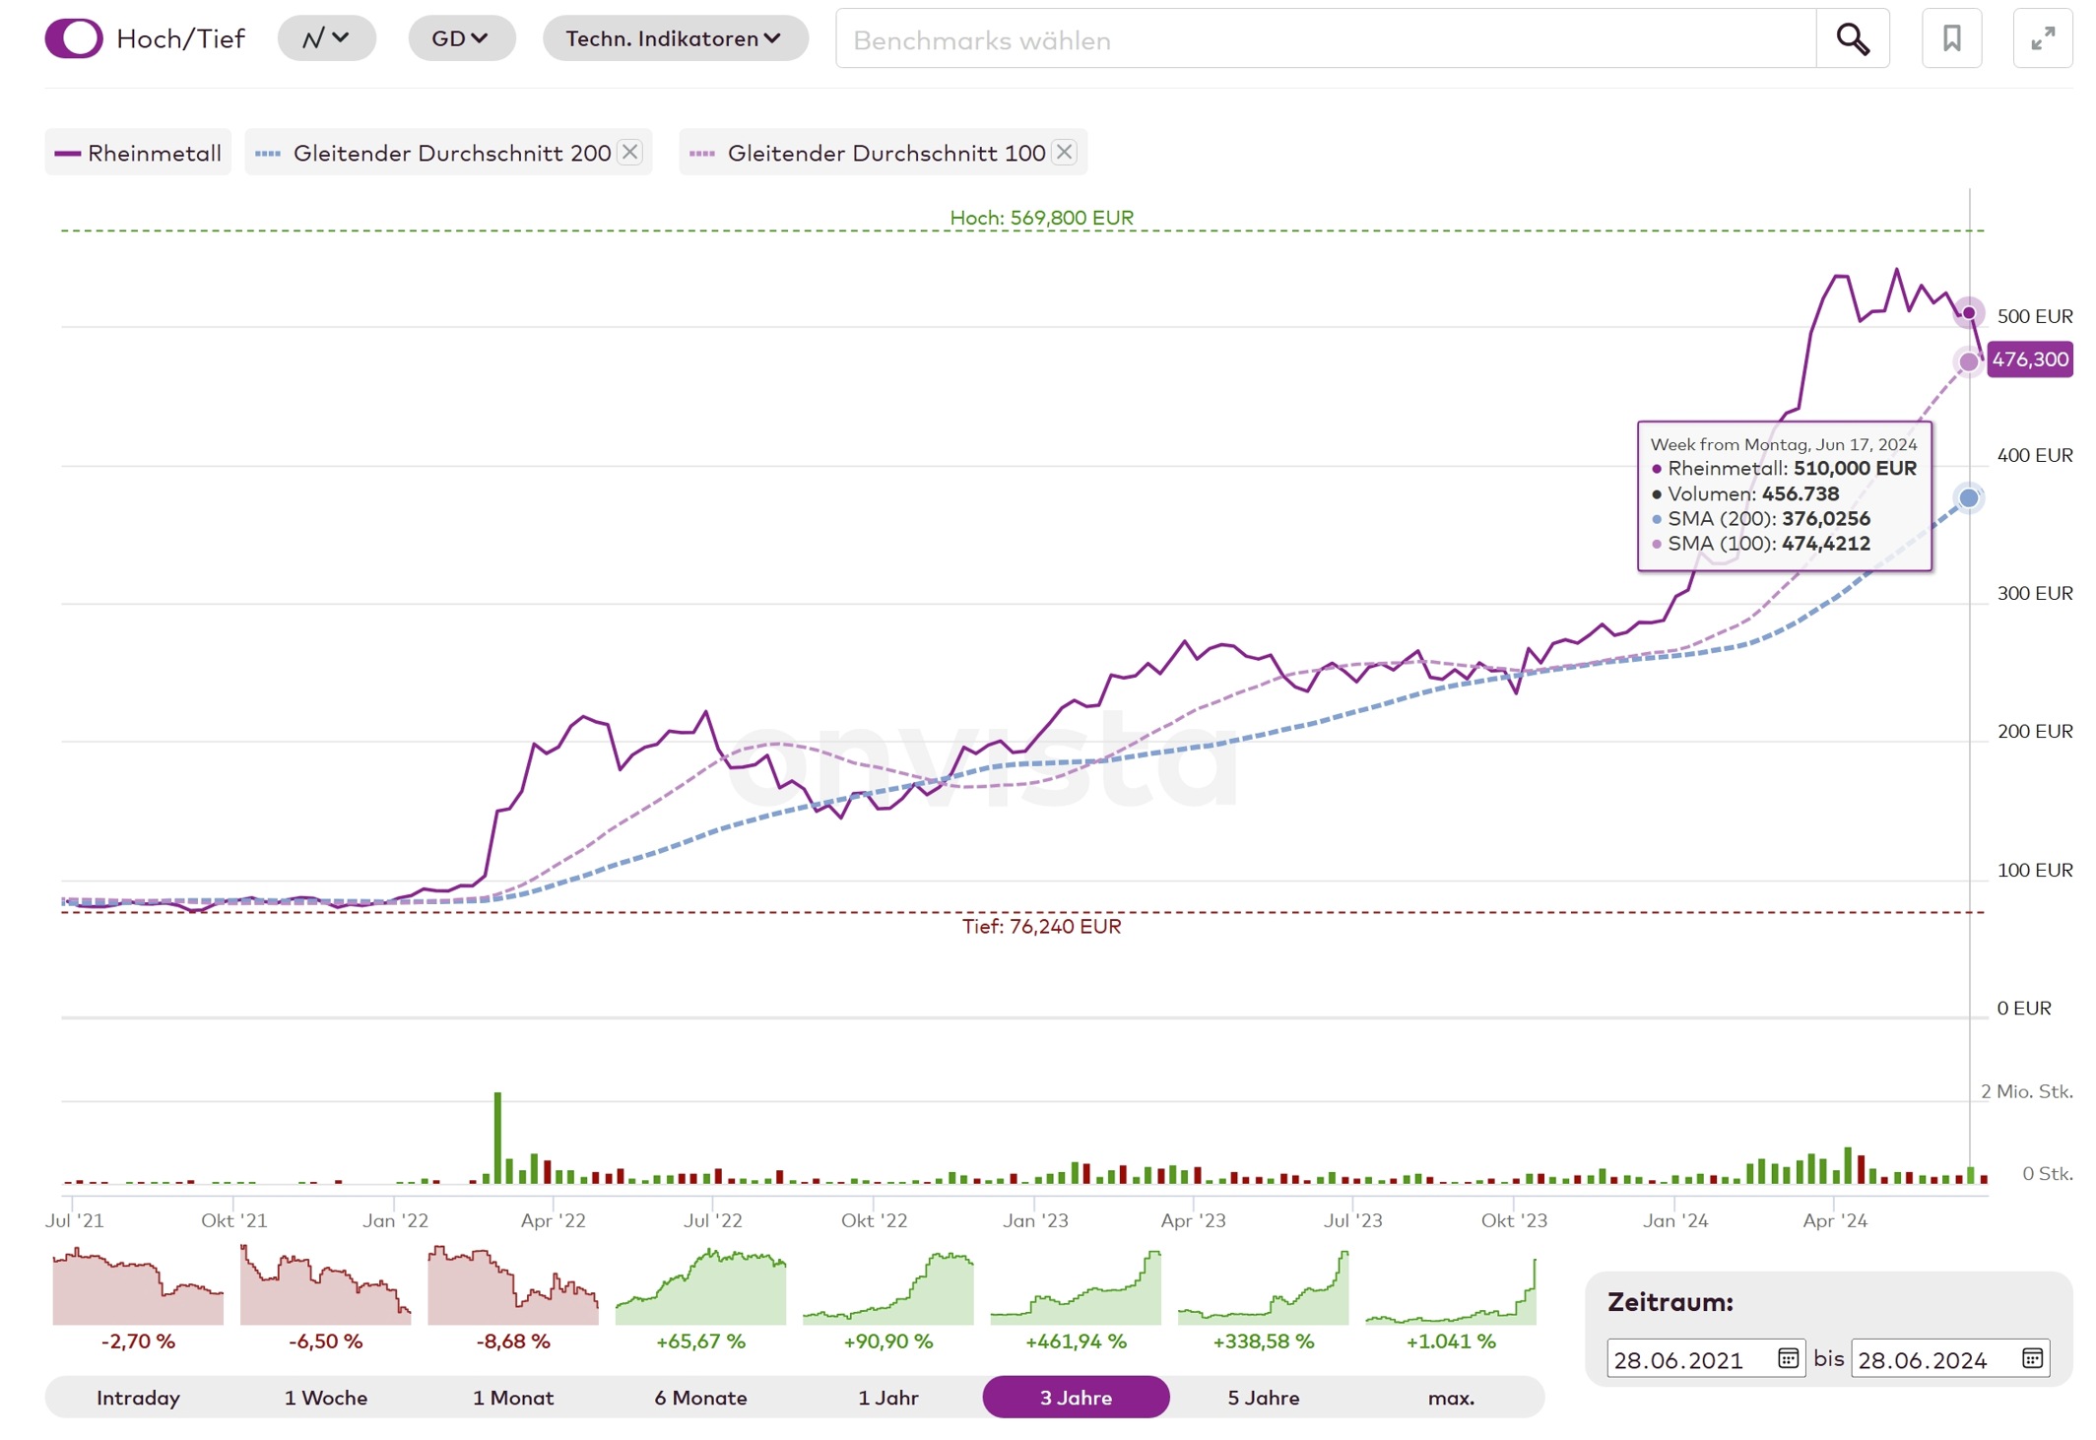The width and height of the screenshot is (2096, 1440).
Task: Open the chart type dropdown
Action: (326, 38)
